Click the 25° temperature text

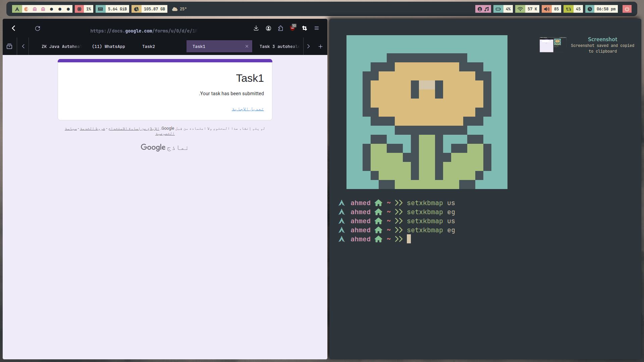pos(183,9)
